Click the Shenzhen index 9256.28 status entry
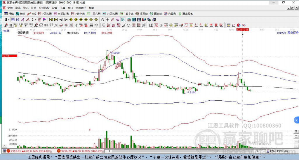299x160 pixels. pyautogui.click(x=81, y=151)
